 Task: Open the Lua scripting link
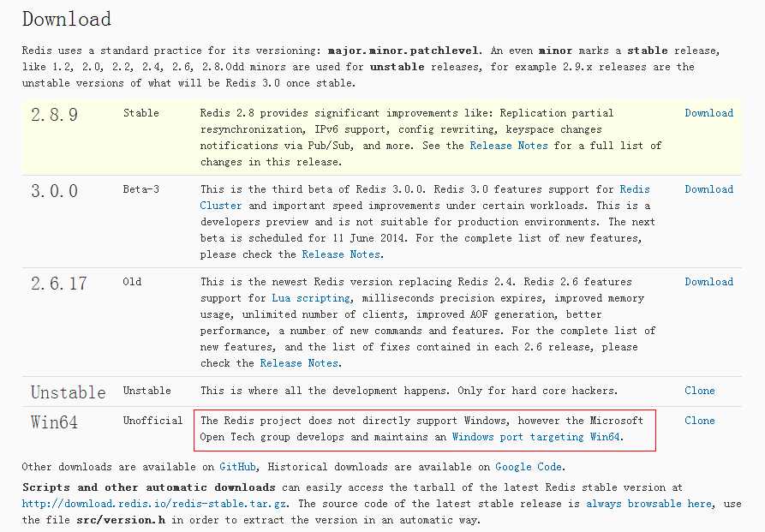(x=311, y=298)
